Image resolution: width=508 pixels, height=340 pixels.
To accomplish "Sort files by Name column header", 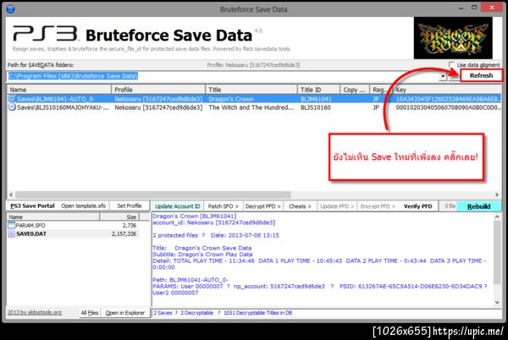I will 53,217.
